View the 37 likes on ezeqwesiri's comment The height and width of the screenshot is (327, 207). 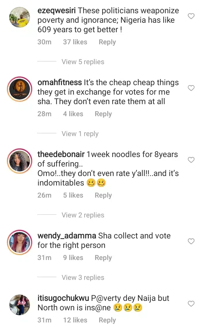point(75,42)
